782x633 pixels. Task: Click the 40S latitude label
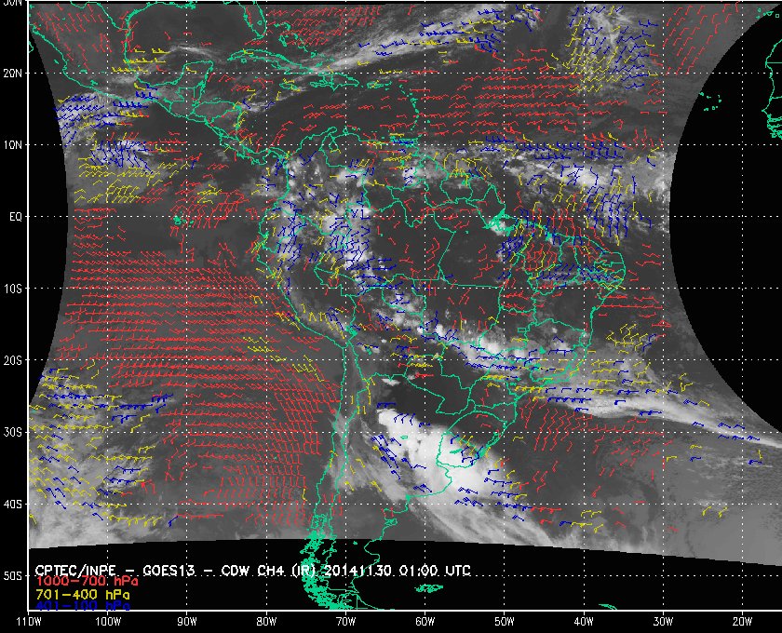(12, 504)
